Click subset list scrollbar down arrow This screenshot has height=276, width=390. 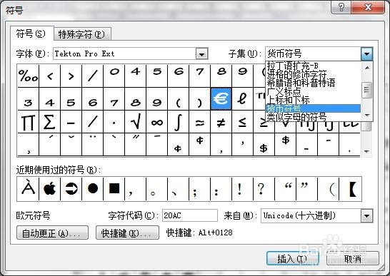[x=367, y=115]
